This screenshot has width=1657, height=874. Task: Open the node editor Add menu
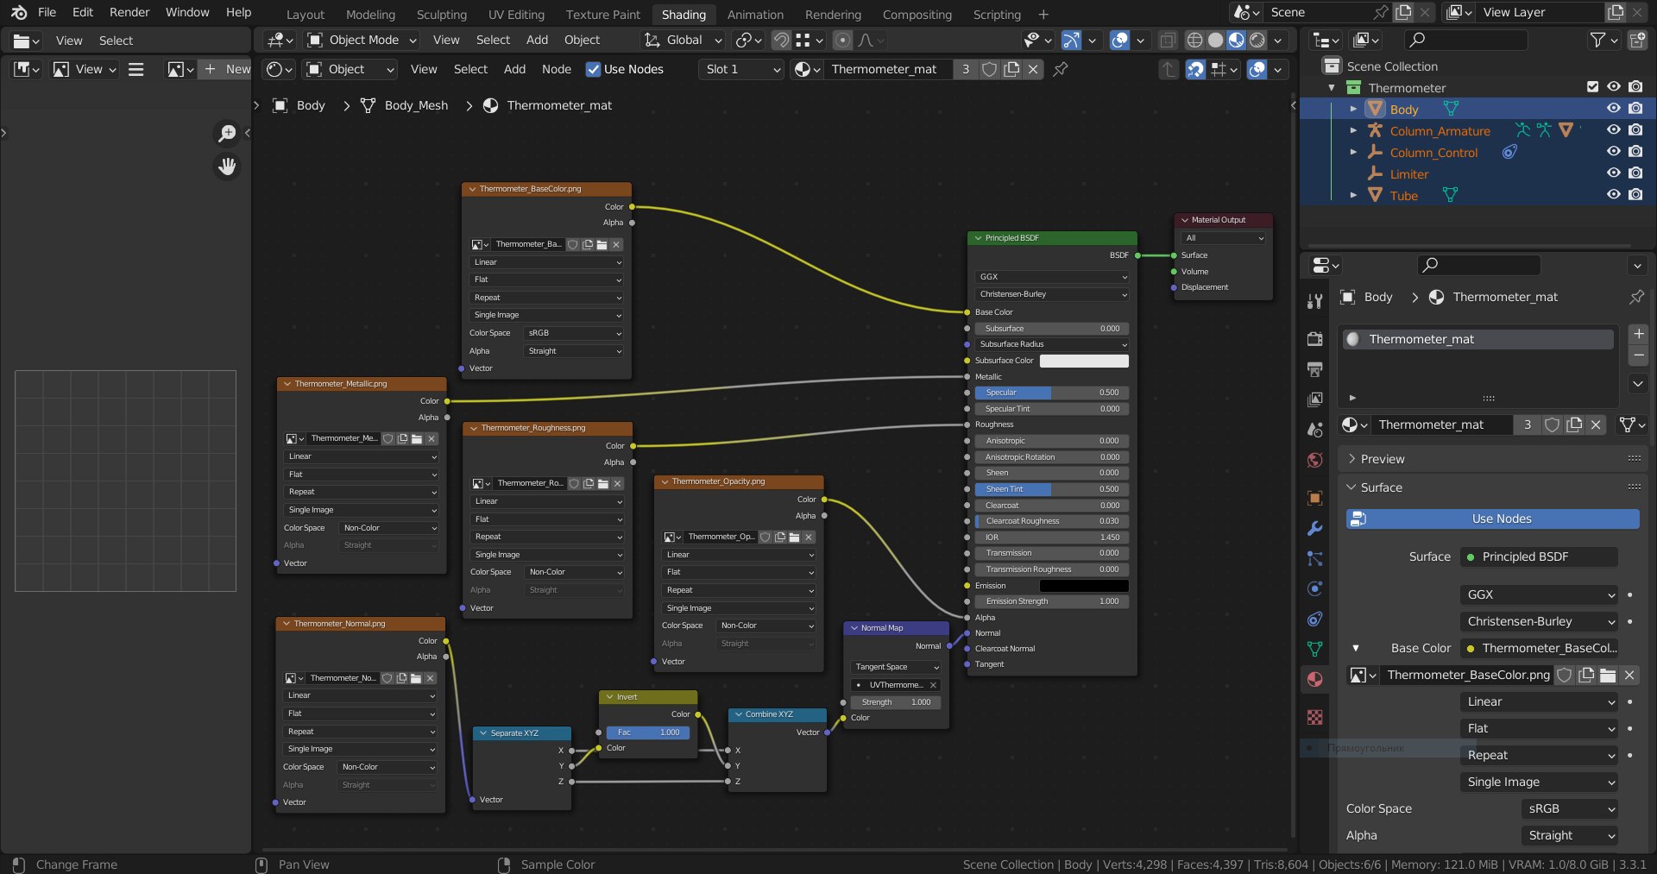pos(514,69)
